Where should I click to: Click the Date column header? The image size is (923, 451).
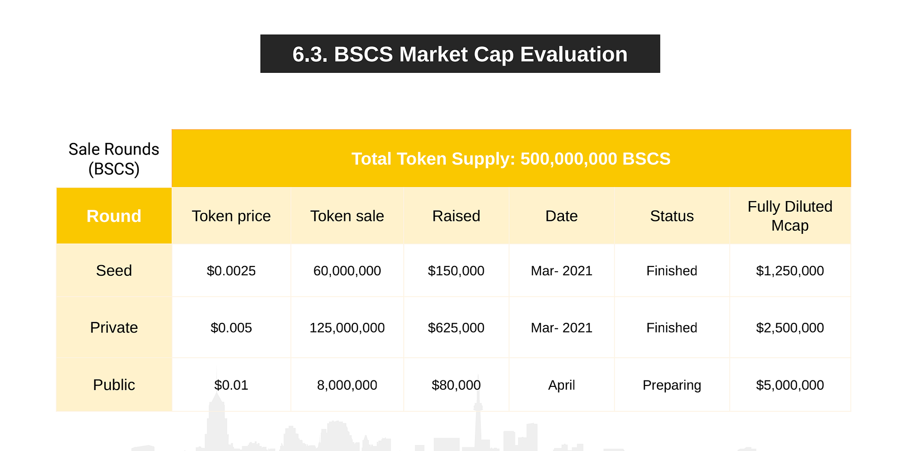point(562,216)
